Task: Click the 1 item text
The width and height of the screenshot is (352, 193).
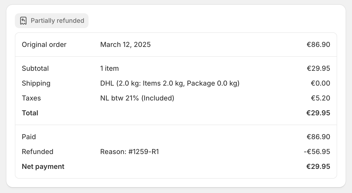Action: (109, 68)
